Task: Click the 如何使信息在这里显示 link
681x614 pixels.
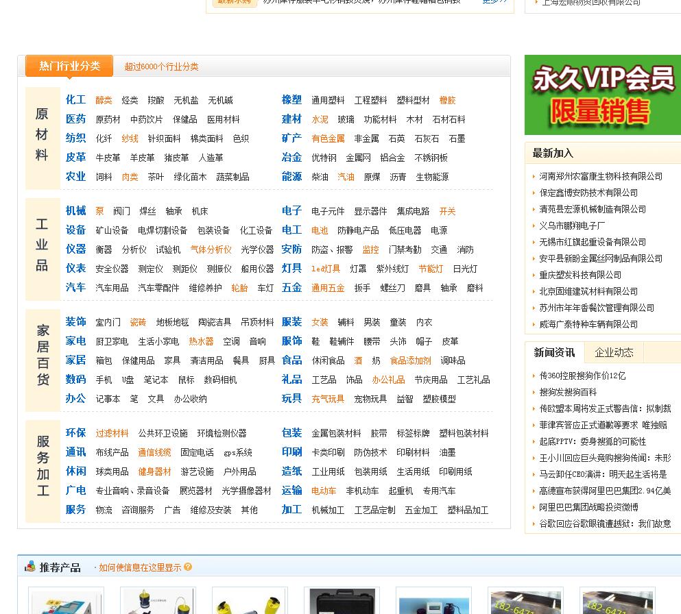Action: pyautogui.click(x=140, y=567)
